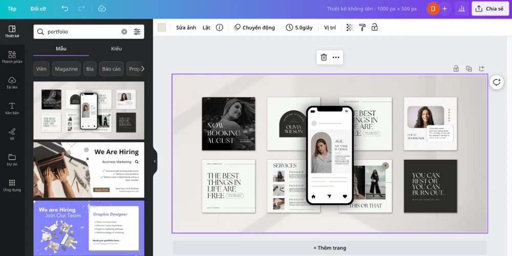This screenshot has width=512, height=256.
Task: Check cloud save status icon
Action: 102,9
